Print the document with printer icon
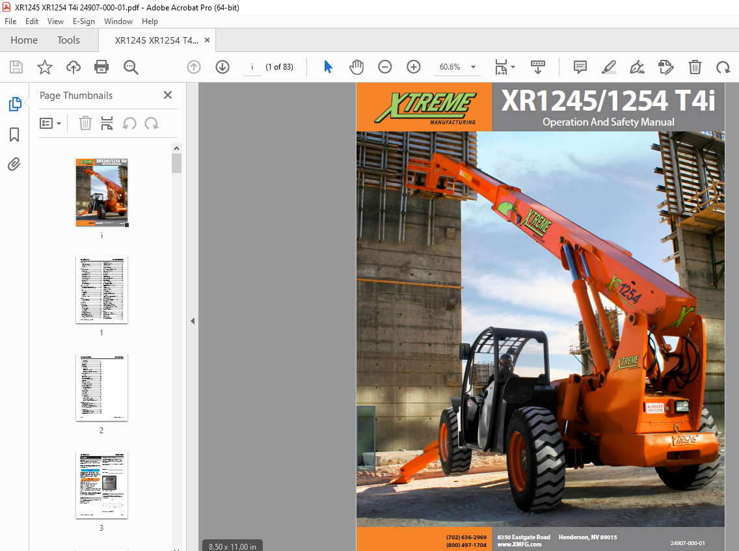The width and height of the screenshot is (739, 551). [x=101, y=67]
